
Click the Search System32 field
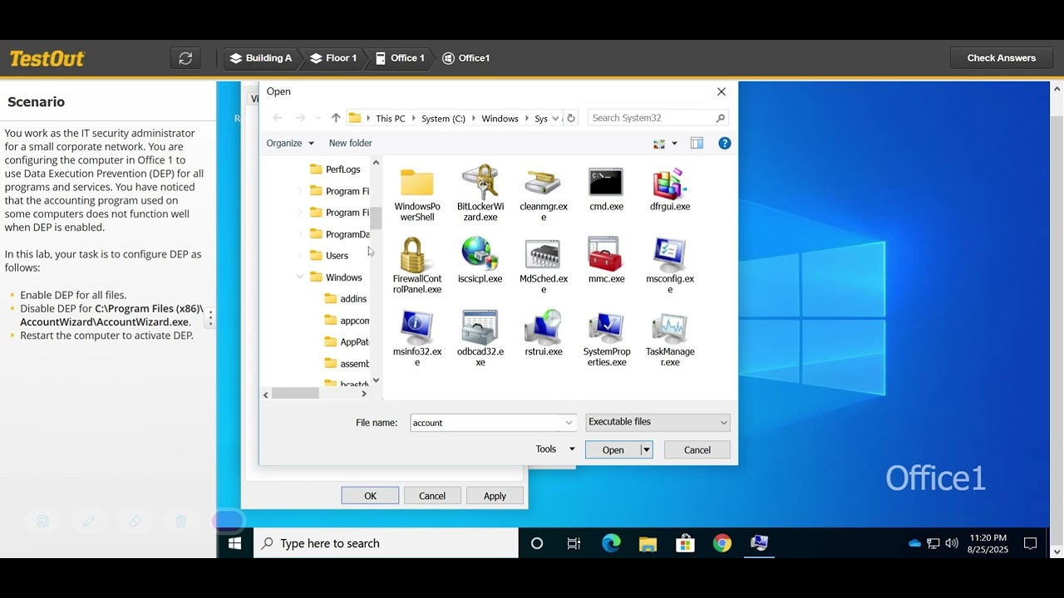pyautogui.click(x=658, y=118)
